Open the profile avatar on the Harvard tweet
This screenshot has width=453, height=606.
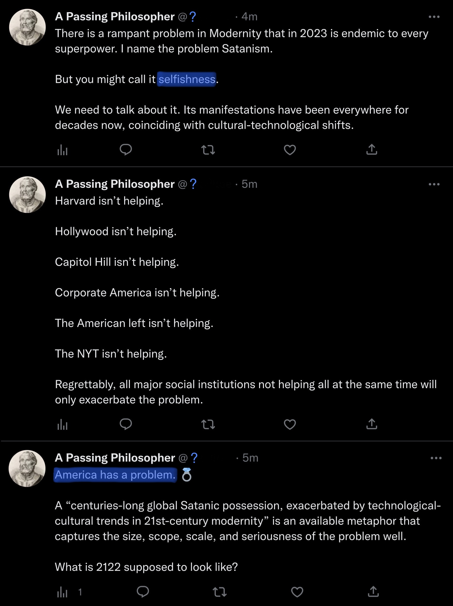[27, 195]
